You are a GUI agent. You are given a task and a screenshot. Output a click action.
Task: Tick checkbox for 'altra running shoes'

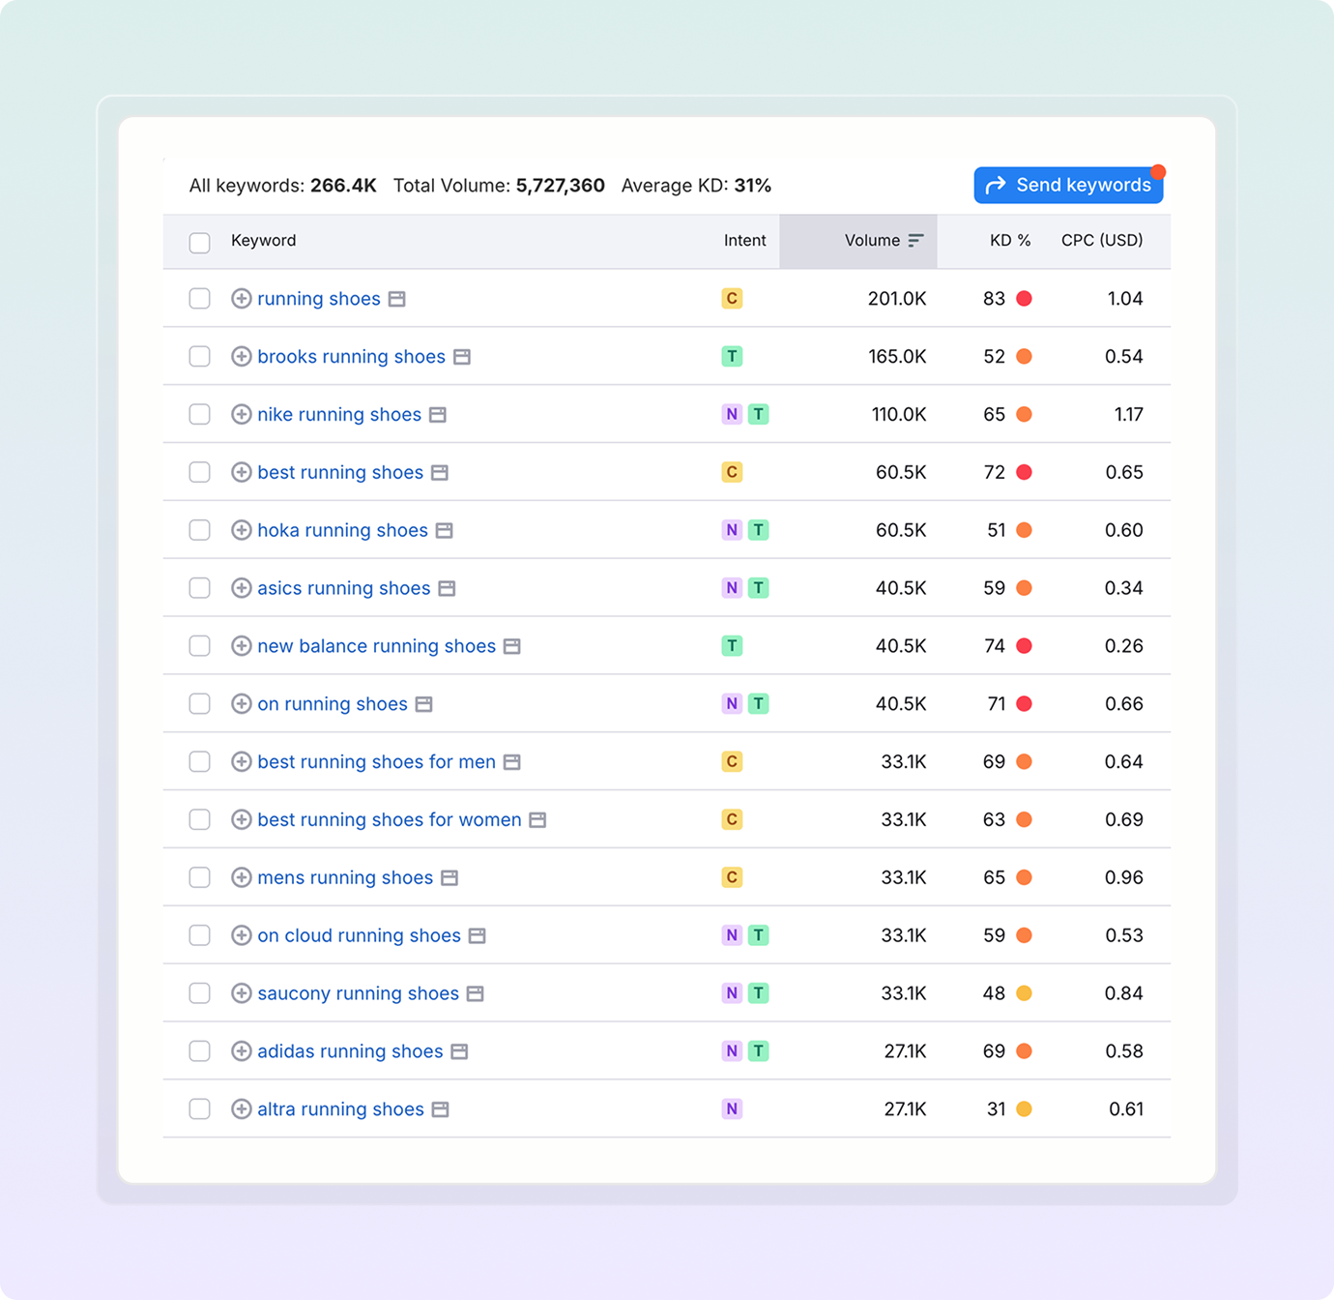coord(200,1109)
